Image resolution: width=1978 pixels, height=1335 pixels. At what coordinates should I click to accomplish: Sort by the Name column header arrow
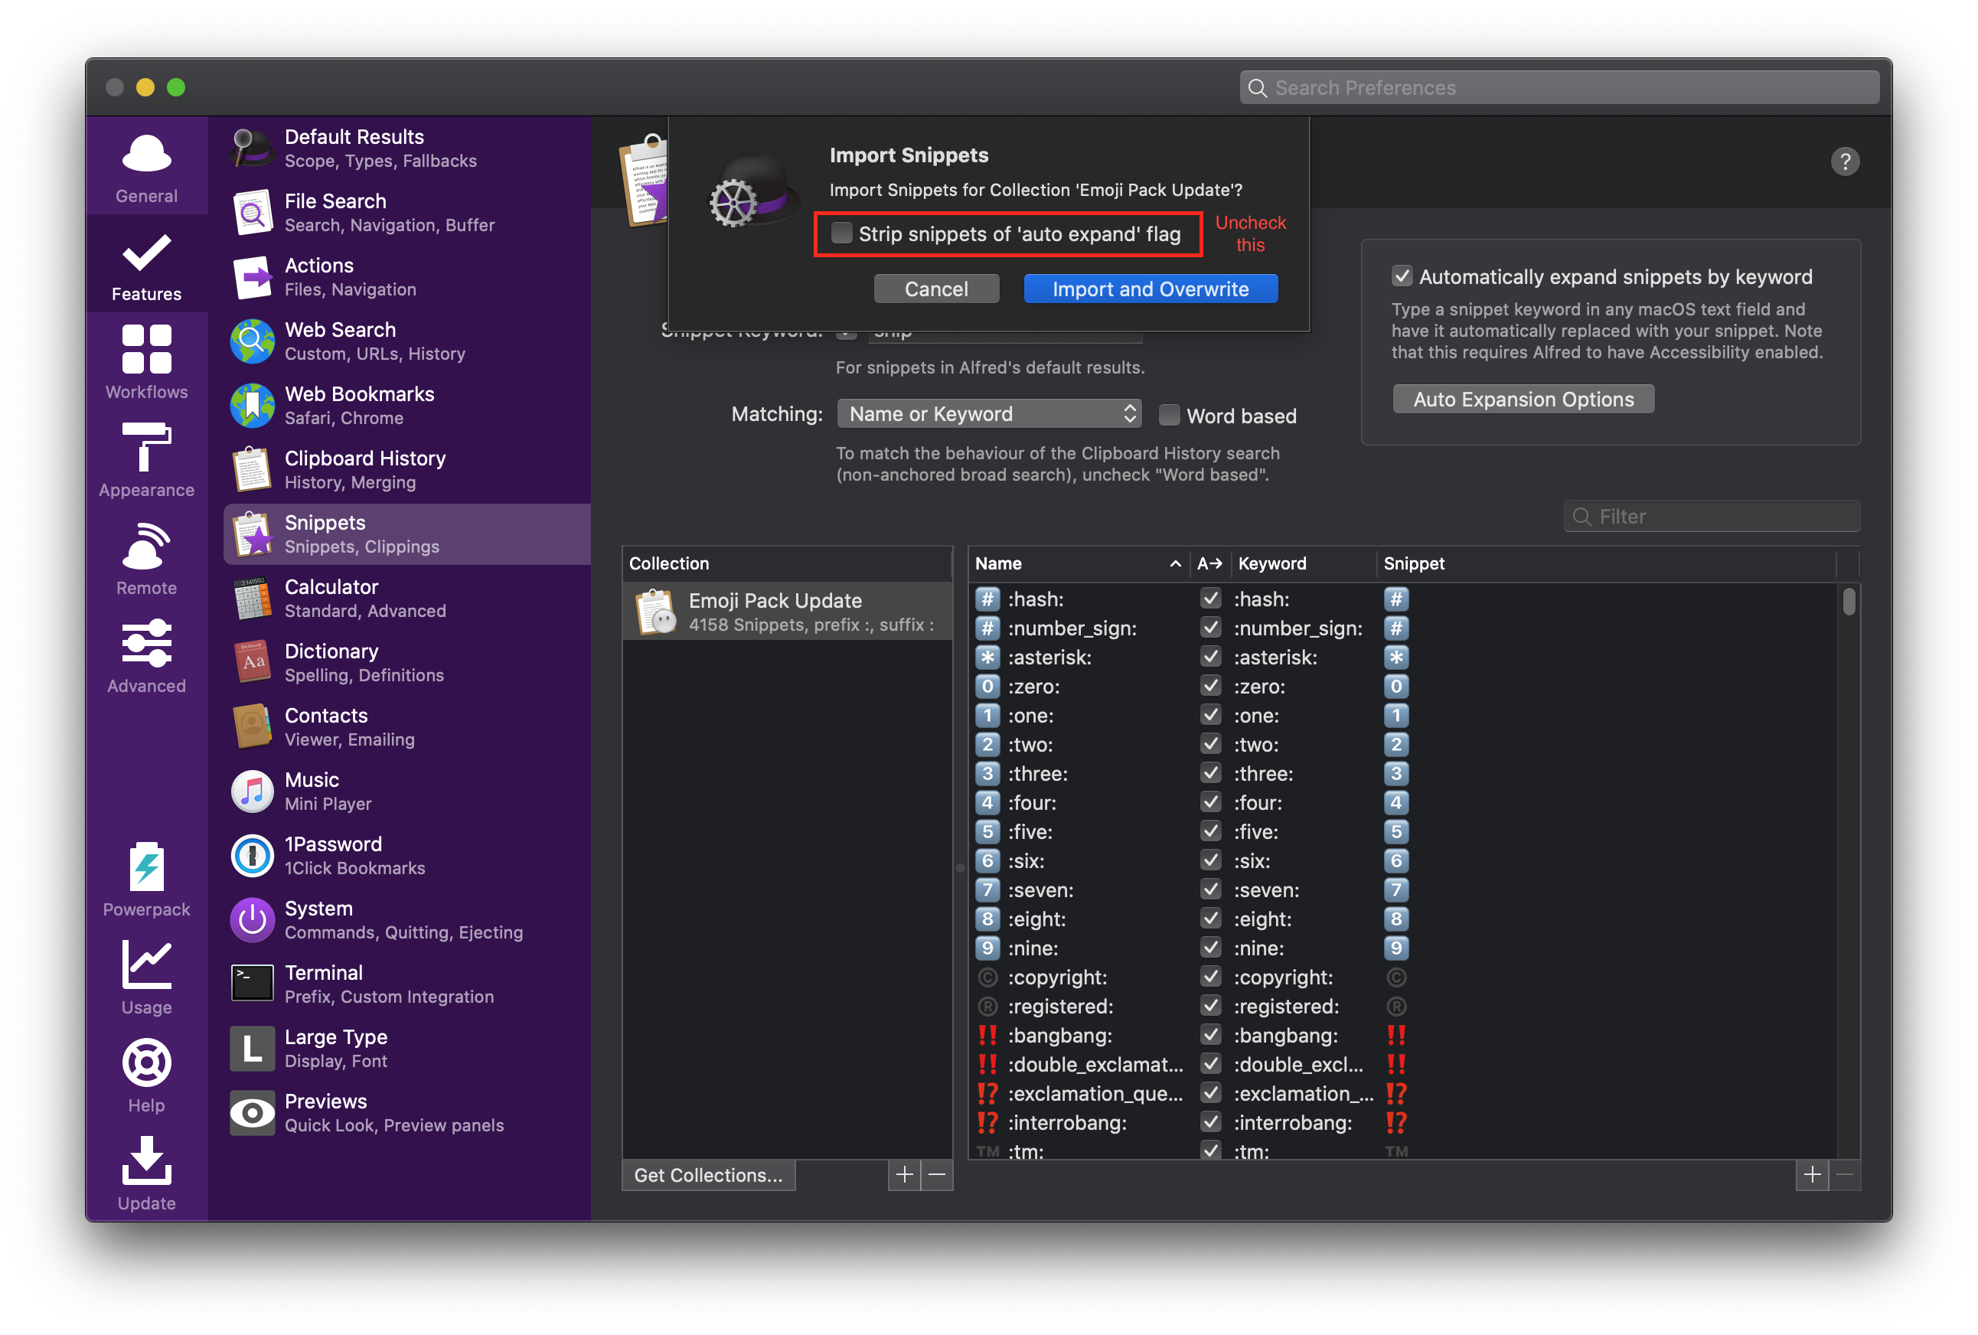point(1174,563)
